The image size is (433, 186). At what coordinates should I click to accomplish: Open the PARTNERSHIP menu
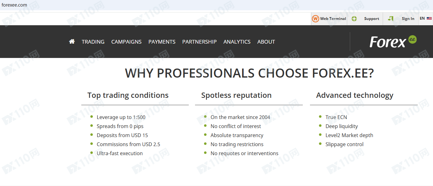pyautogui.click(x=199, y=42)
